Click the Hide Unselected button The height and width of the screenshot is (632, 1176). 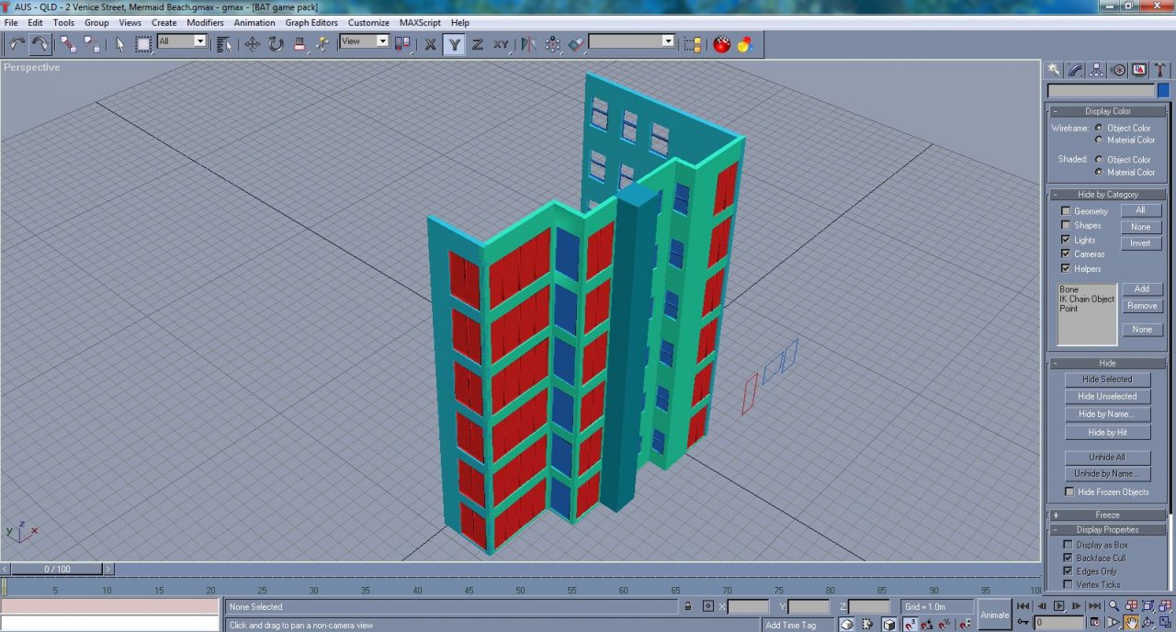tap(1107, 397)
